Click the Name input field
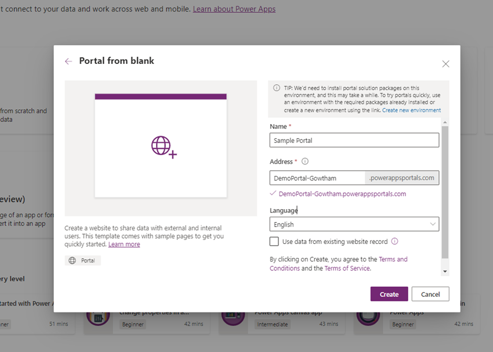Screen dimensions: 493x352 [354, 140]
